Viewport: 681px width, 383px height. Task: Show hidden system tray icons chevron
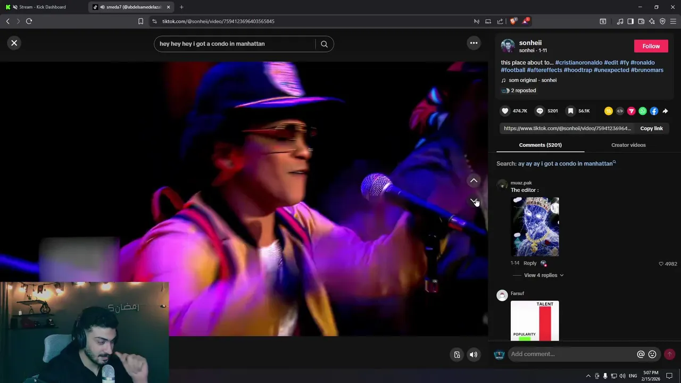[x=588, y=376]
